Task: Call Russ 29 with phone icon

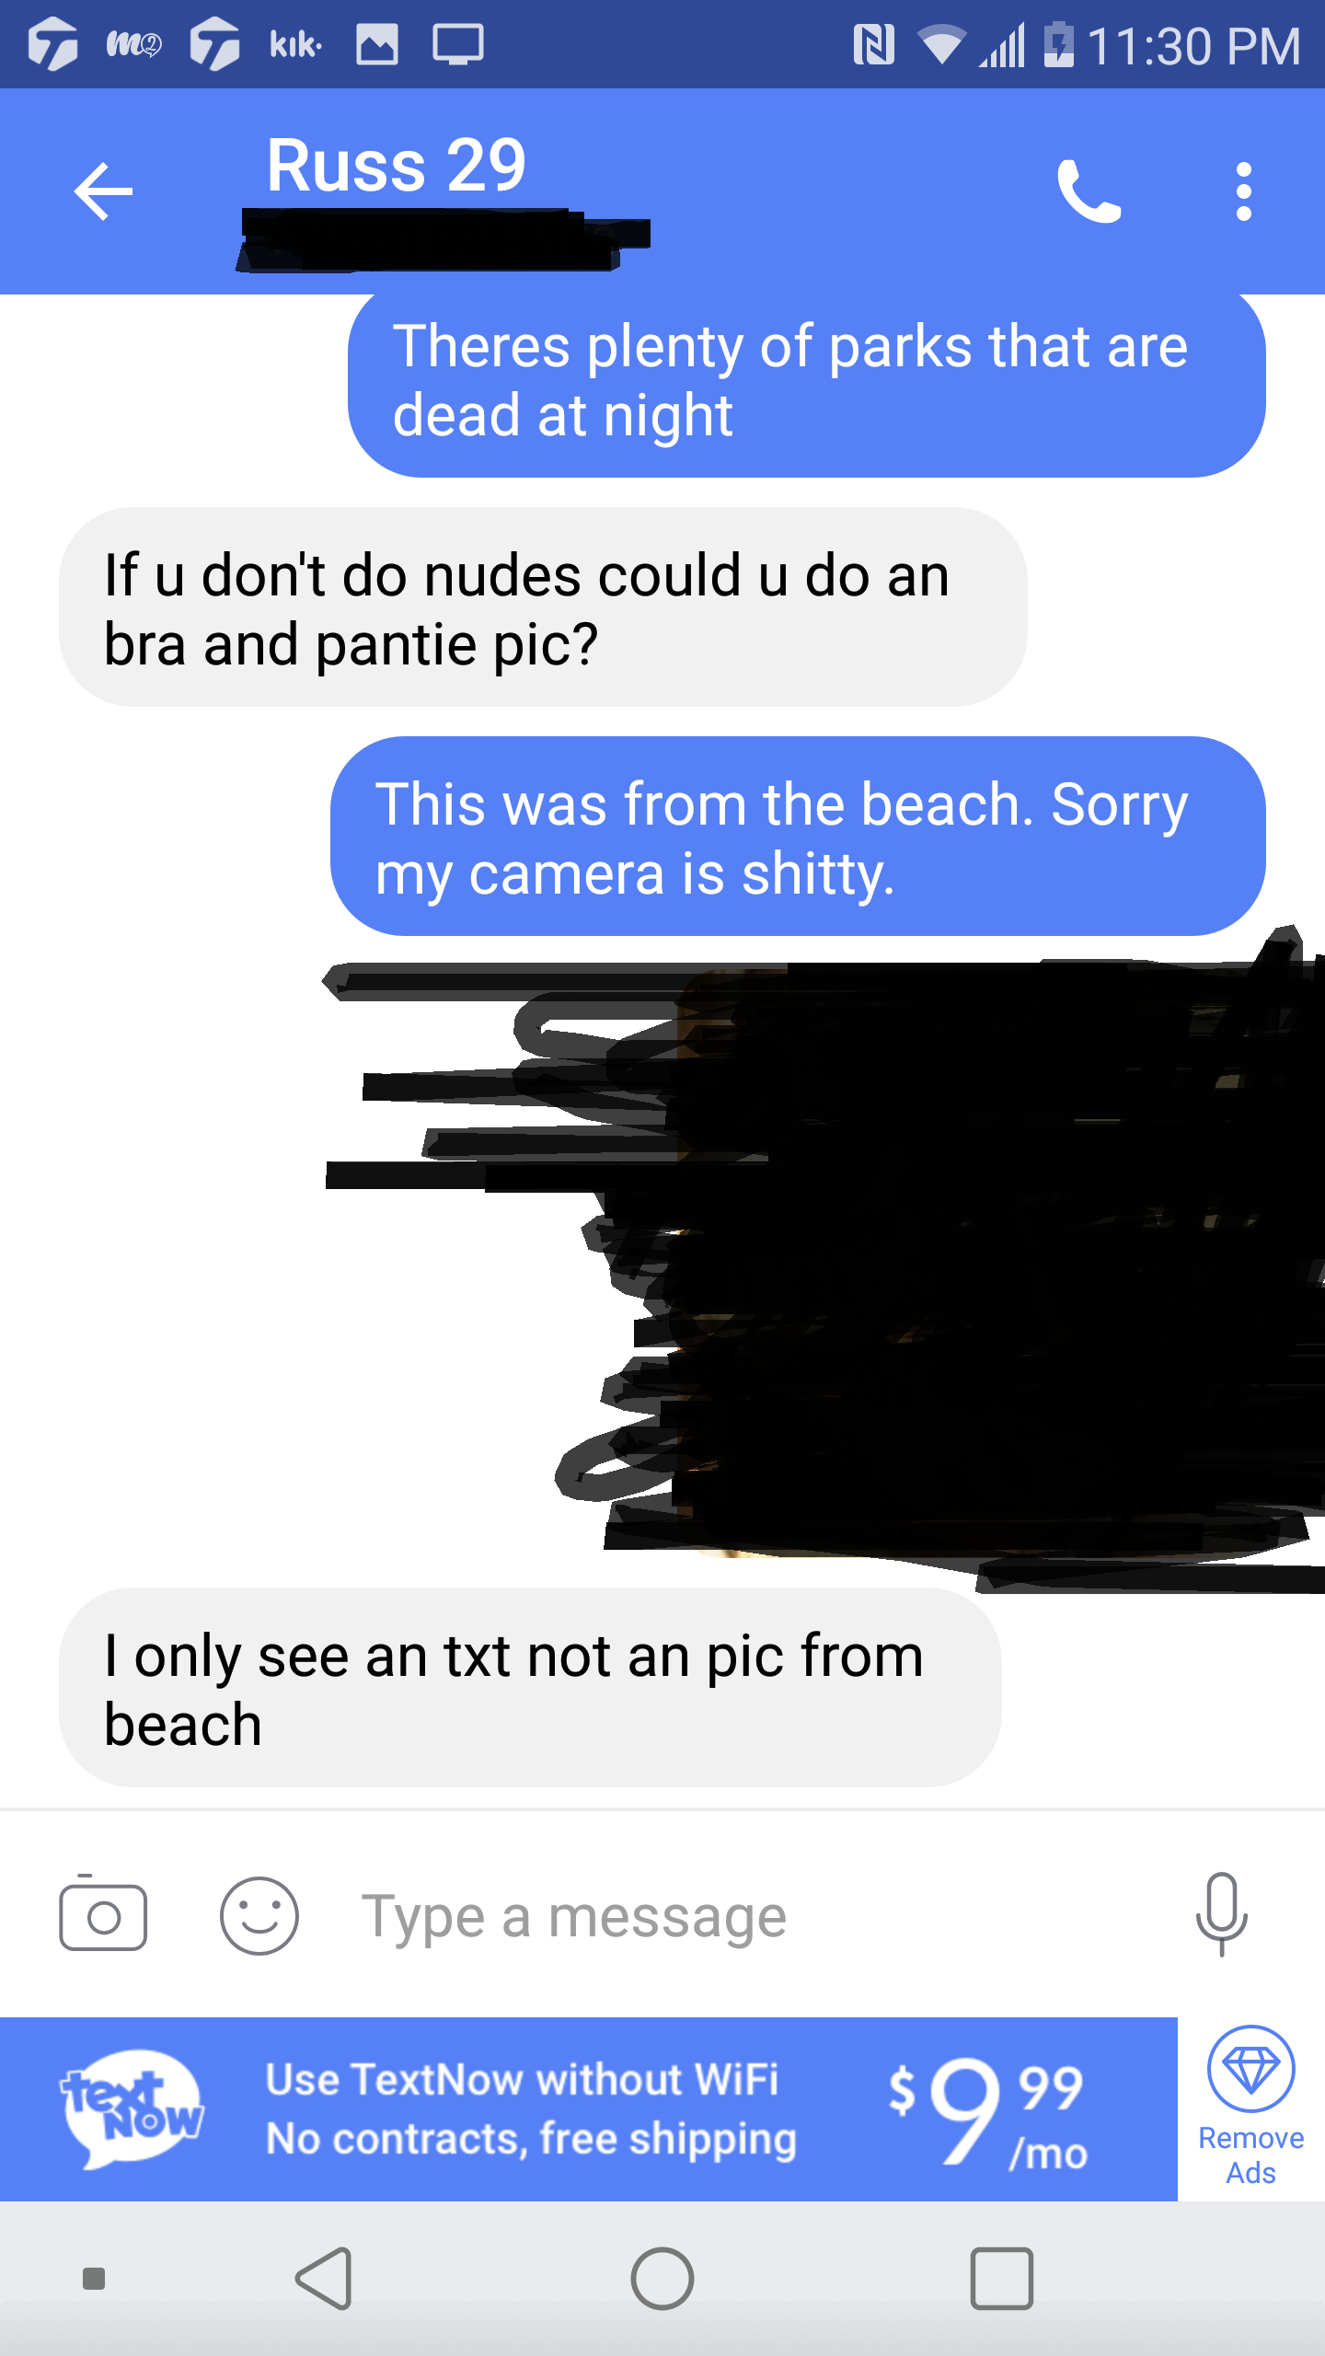Action: [1089, 191]
